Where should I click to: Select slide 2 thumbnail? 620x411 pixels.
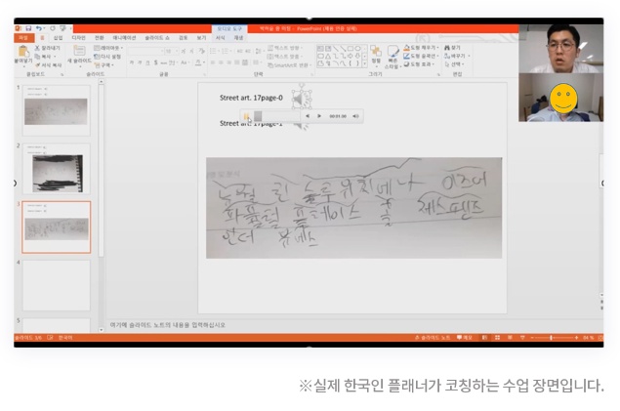click(x=57, y=169)
